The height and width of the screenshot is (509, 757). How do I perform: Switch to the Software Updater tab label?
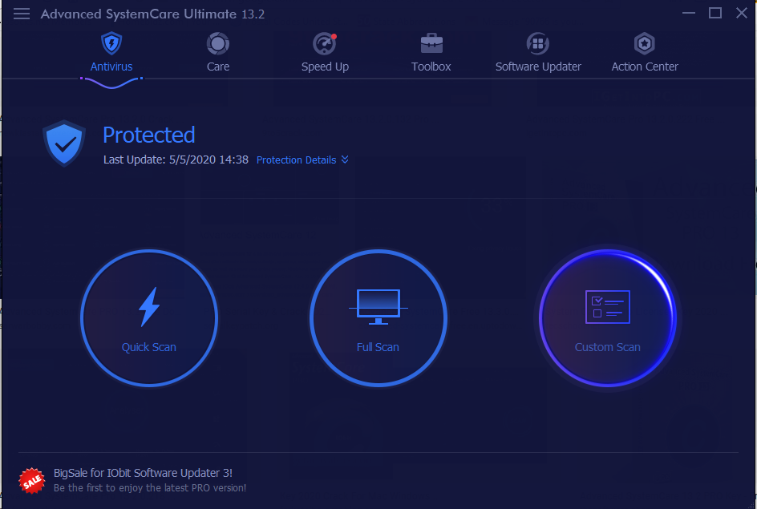[538, 67]
